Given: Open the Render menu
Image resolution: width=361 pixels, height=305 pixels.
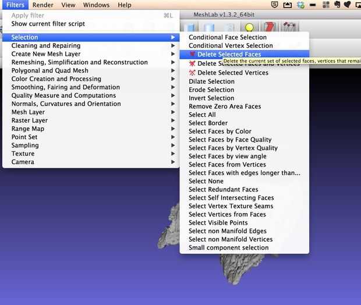Looking at the screenshot, I should (43, 5).
